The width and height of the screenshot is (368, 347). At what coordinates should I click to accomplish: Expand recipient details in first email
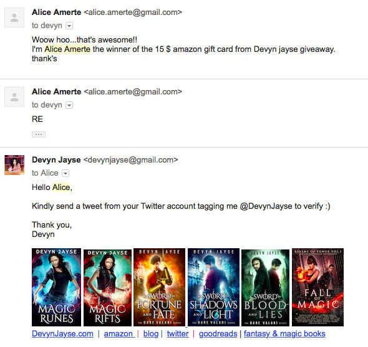pyautogui.click(x=69, y=26)
